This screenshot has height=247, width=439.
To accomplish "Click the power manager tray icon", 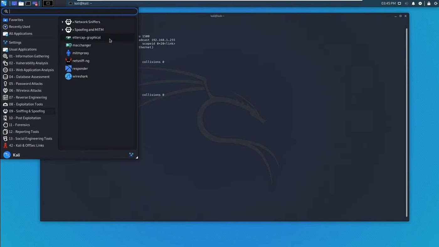I will click(x=420, y=3).
